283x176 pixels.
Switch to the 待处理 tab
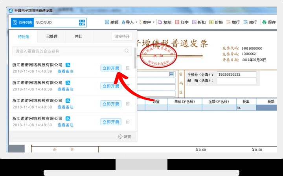coord(24,36)
